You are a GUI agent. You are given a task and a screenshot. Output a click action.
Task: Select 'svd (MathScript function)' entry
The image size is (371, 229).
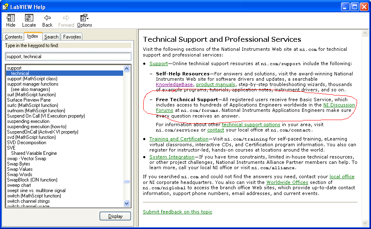pyautogui.click(x=31, y=137)
